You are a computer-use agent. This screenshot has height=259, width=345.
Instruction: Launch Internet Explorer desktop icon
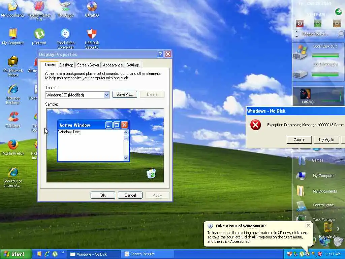point(13,94)
